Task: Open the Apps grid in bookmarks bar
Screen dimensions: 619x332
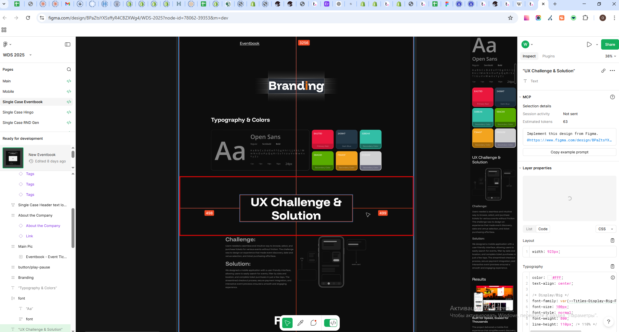Action: 4,30
